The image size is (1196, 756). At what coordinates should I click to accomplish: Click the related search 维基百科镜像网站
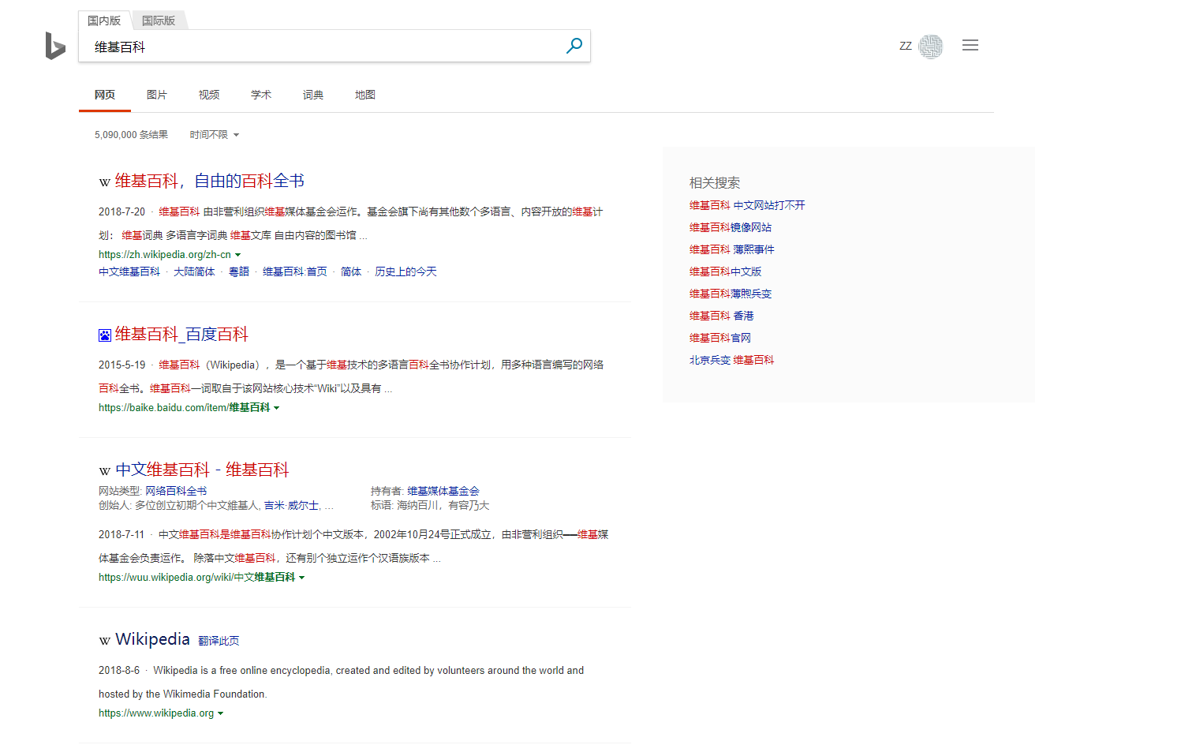[x=730, y=226]
